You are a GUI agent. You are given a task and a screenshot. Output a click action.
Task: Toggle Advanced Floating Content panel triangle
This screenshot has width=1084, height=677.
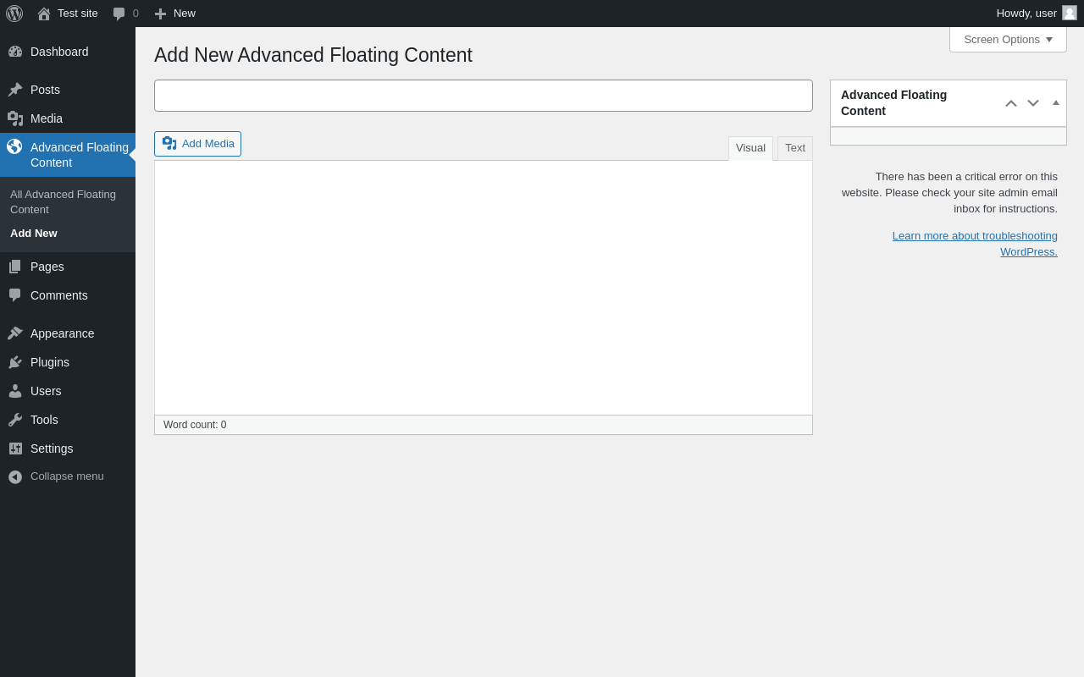click(1056, 102)
